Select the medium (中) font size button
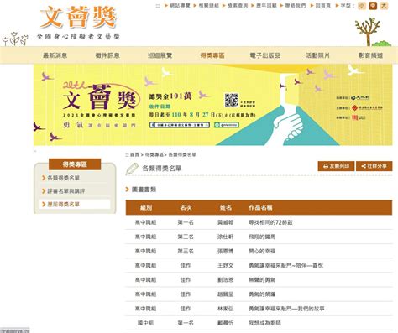 [373, 6]
